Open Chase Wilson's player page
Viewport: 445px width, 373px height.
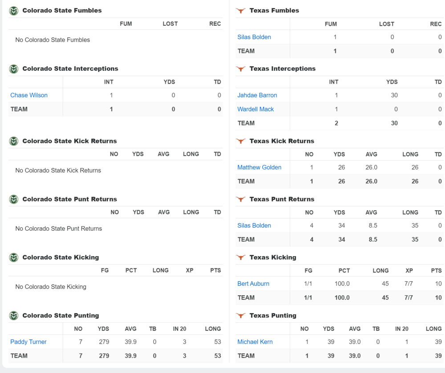coord(29,95)
